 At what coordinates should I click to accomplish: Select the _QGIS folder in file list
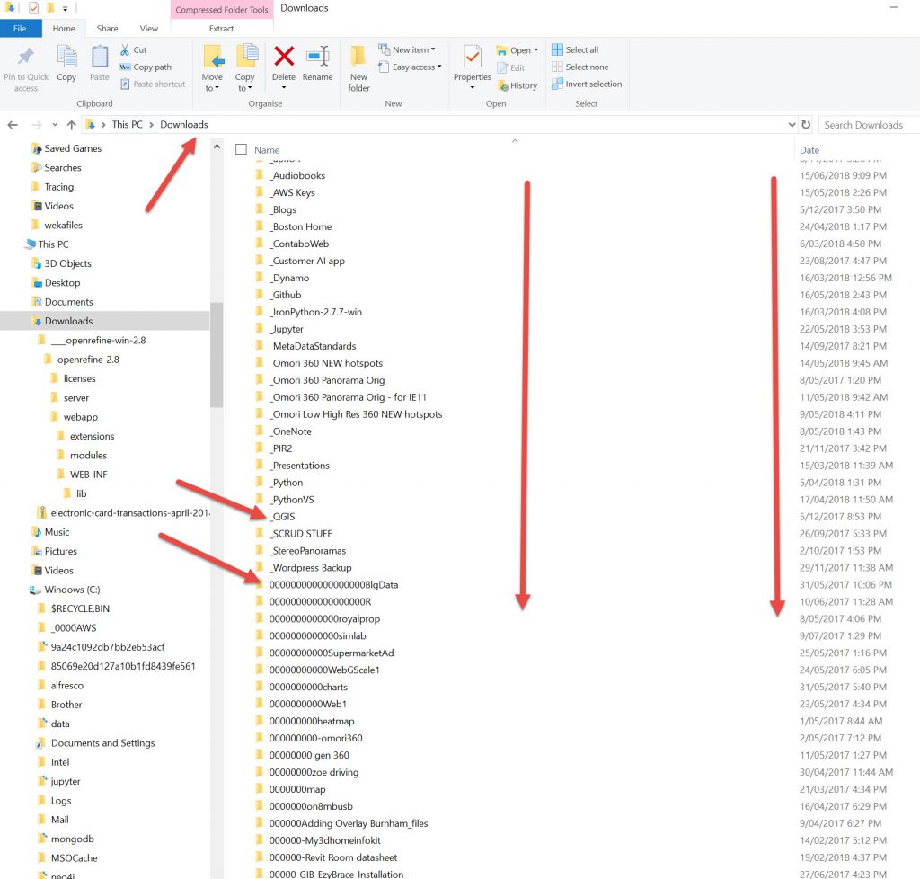pos(283,517)
